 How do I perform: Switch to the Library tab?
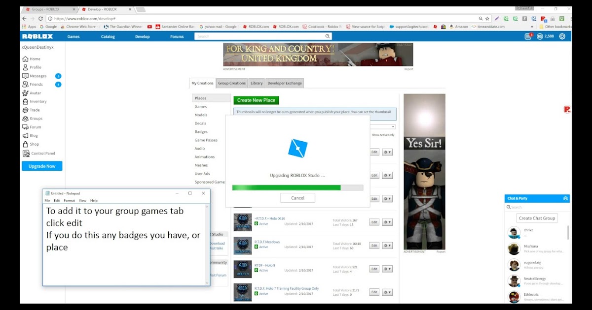(x=256, y=83)
